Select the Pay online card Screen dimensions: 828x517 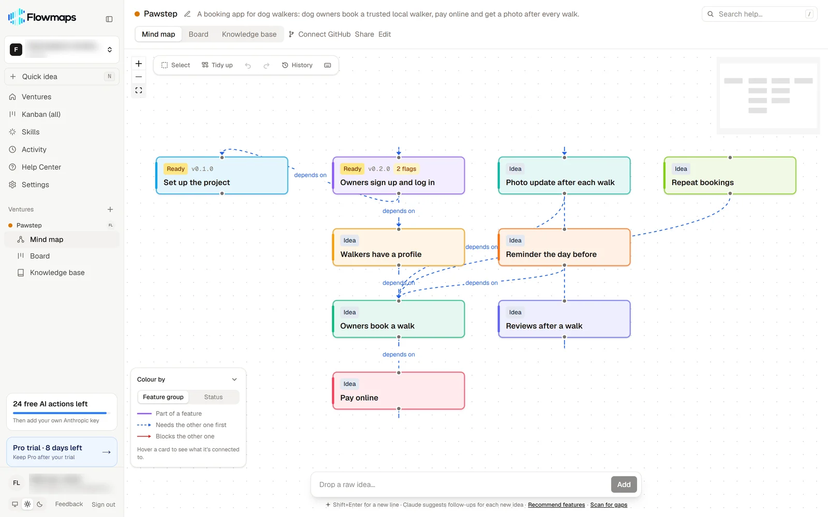pyautogui.click(x=398, y=391)
